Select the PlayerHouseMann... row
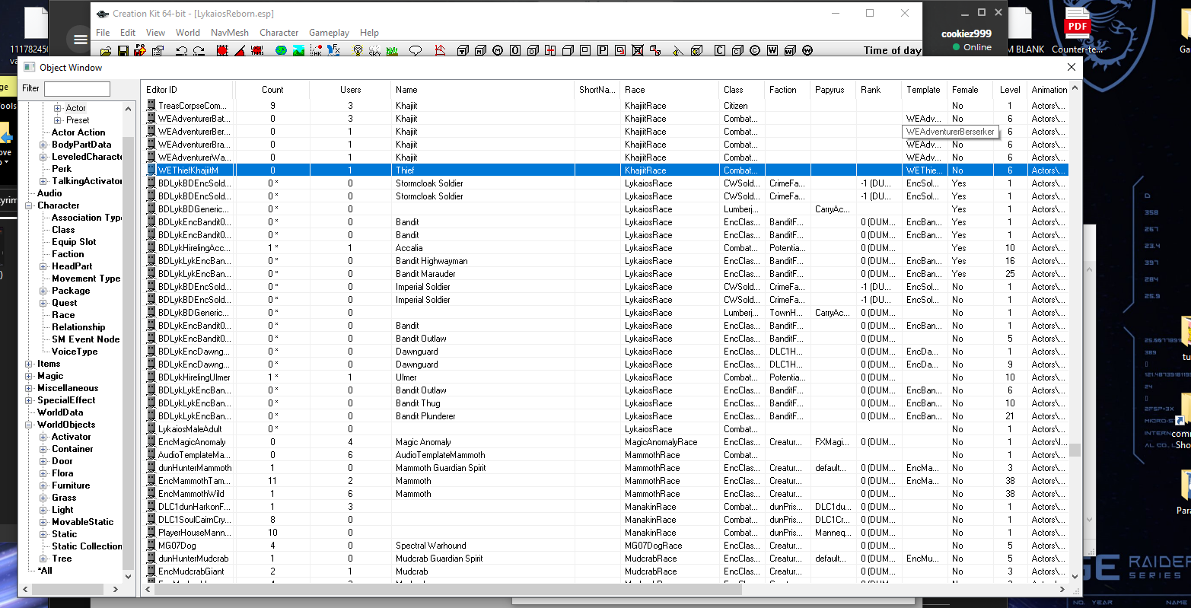The width and height of the screenshot is (1191, 608). (606, 533)
